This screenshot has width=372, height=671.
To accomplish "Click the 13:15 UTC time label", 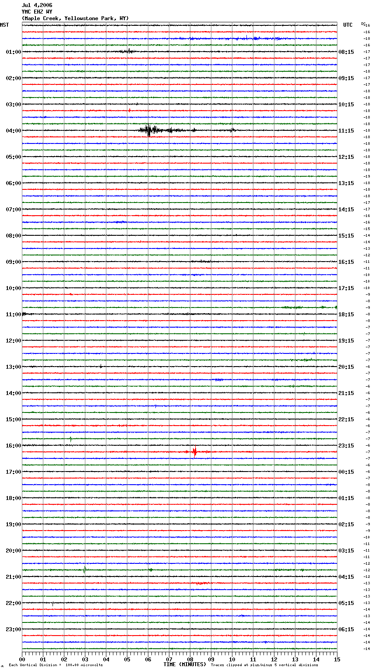I will [346, 183].
